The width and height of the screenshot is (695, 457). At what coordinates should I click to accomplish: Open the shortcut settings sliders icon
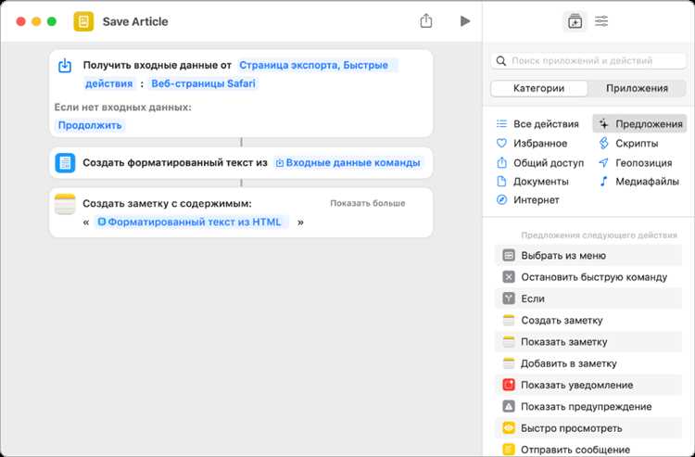tap(601, 21)
